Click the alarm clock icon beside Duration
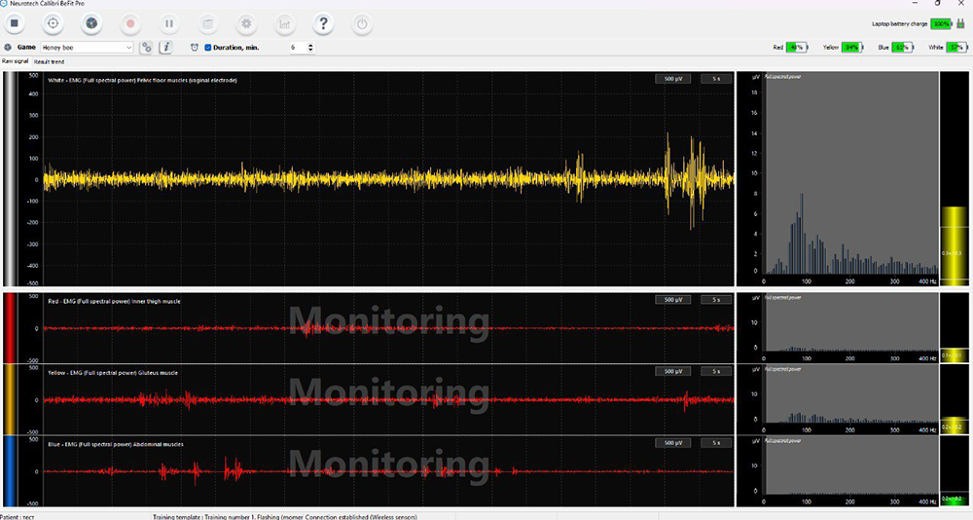The height and width of the screenshot is (520, 973). coord(195,47)
